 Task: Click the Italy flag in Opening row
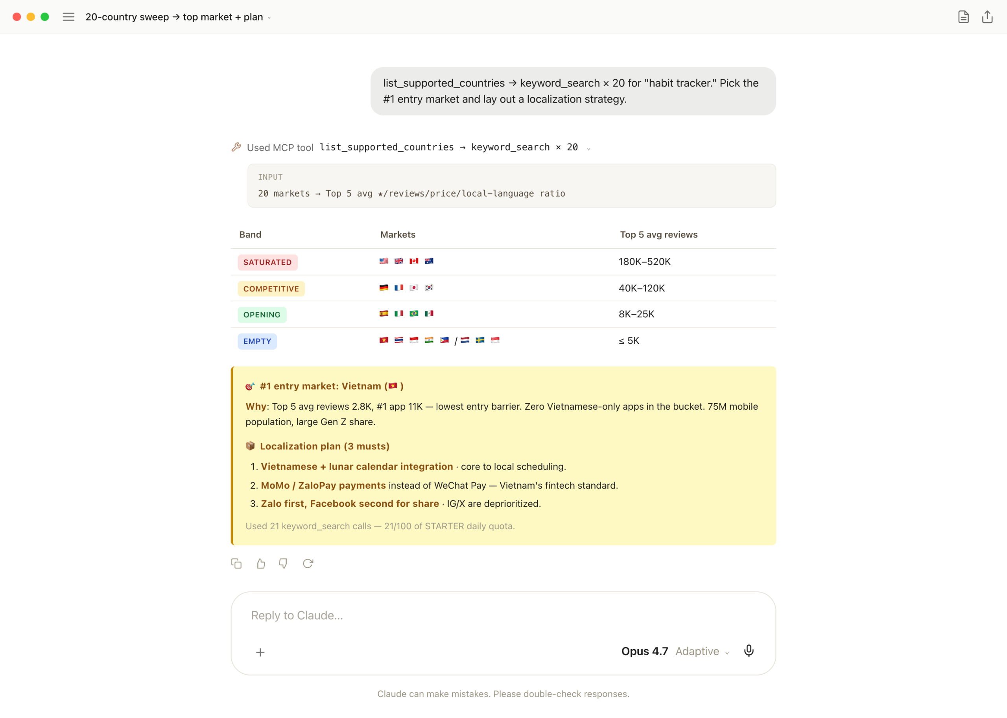click(x=398, y=313)
